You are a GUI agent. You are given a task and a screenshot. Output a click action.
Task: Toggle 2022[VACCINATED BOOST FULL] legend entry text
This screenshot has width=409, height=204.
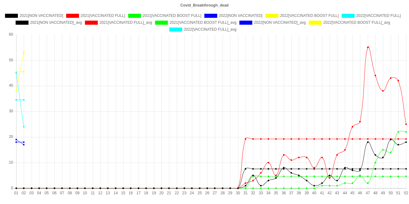[309, 16]
